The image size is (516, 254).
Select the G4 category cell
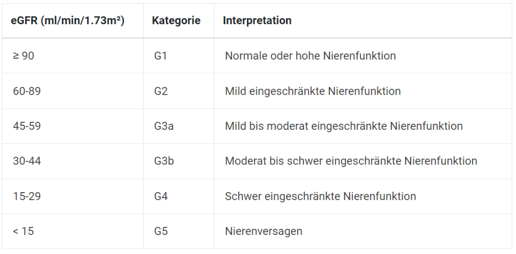(x=161, y=196)
